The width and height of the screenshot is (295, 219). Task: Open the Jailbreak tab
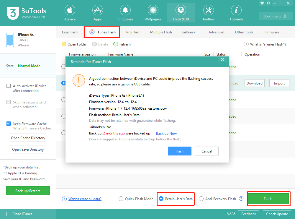(x=189, y=32)
